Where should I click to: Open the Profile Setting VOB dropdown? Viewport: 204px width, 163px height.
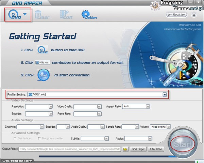pos(165,94)
